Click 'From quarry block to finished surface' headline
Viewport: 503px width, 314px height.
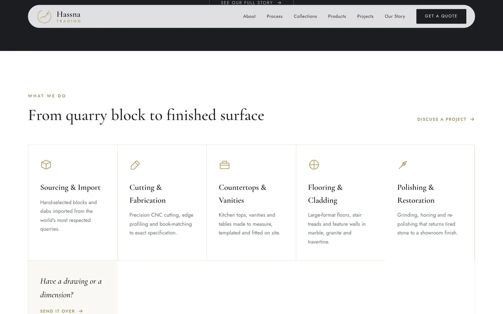coord(146,115)
